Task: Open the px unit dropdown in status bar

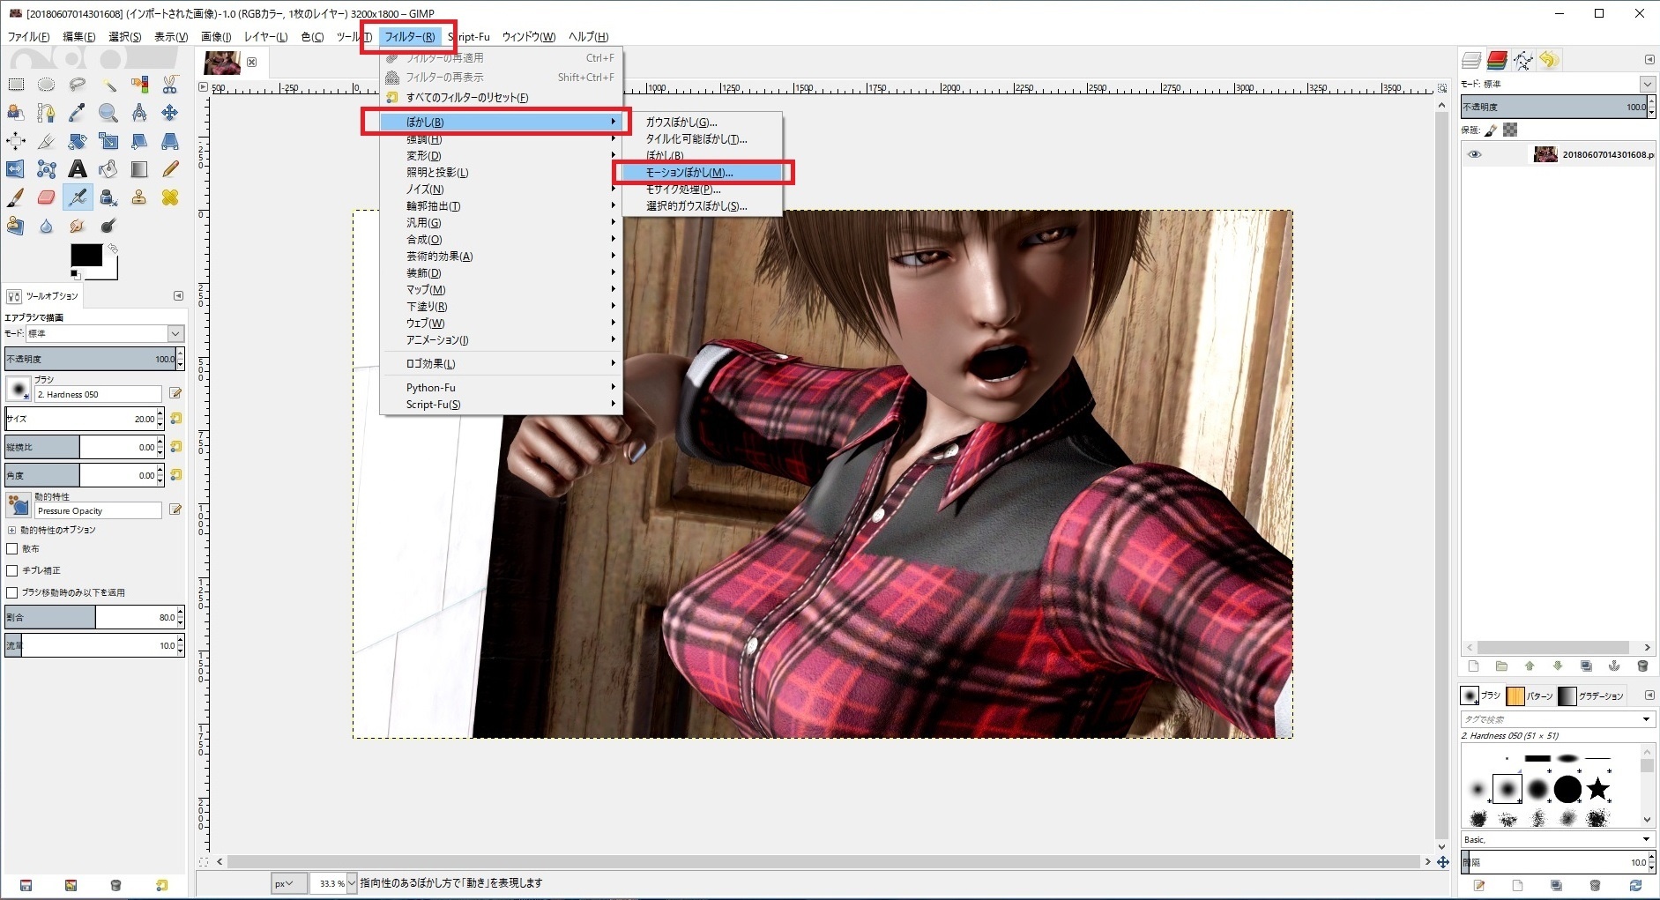Action: [288, 883]
